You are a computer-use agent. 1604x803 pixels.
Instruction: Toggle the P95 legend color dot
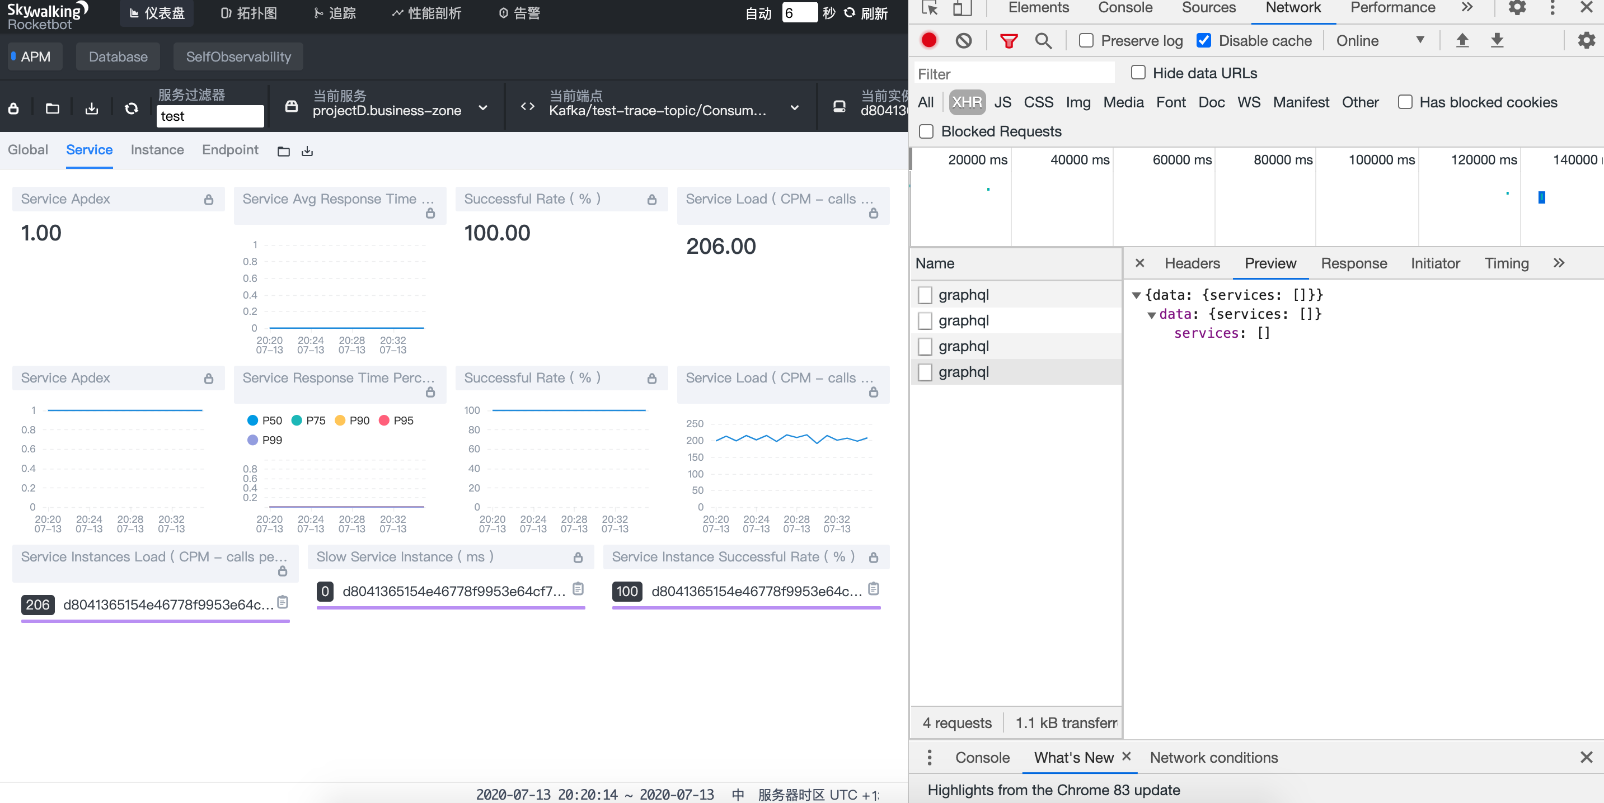pos(384,421)
